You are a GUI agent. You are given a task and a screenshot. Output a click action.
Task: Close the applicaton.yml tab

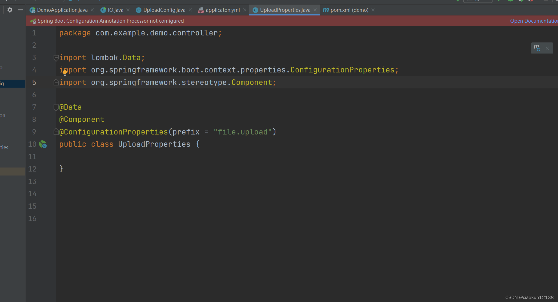[245, 10]
